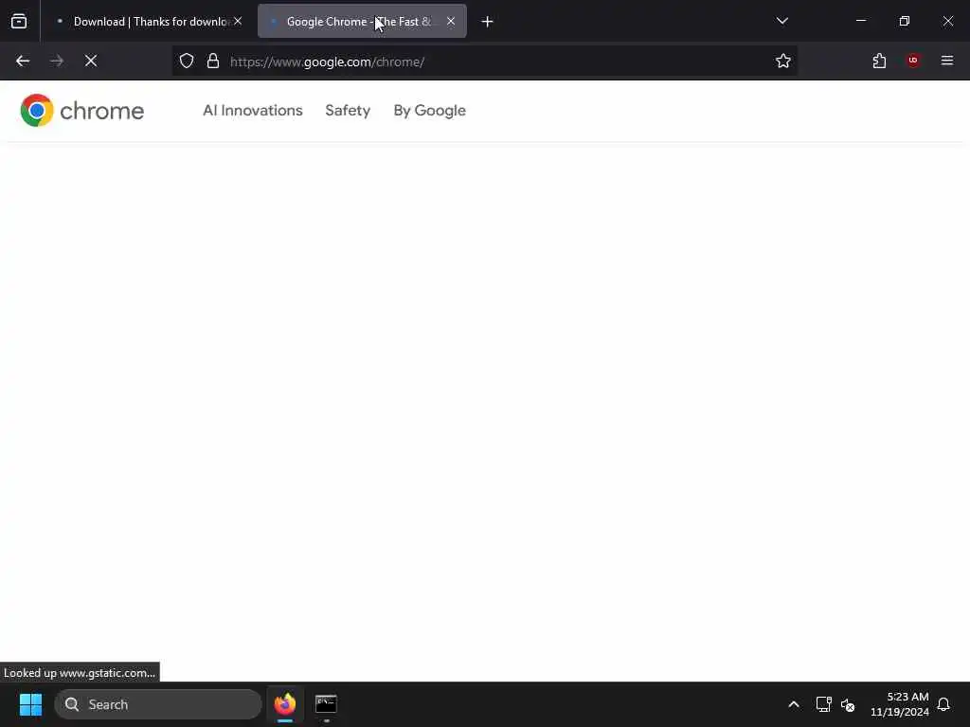
Task: Show hidden system tray icons
Action: (793, 704)
